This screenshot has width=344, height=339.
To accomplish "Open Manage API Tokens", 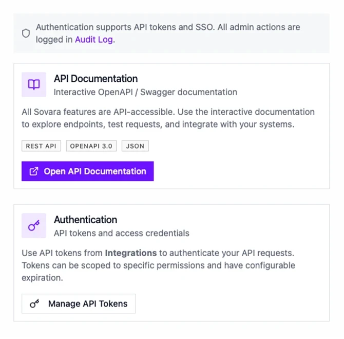I will [x=79, y=304].
